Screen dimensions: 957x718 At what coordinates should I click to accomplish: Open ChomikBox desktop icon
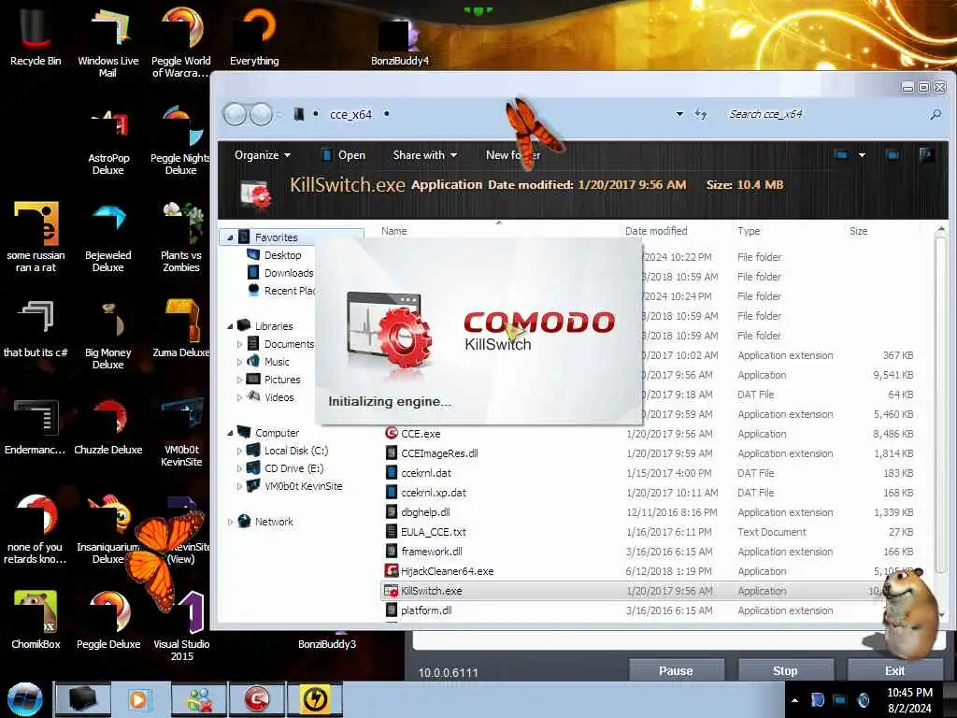coord(36,621)
